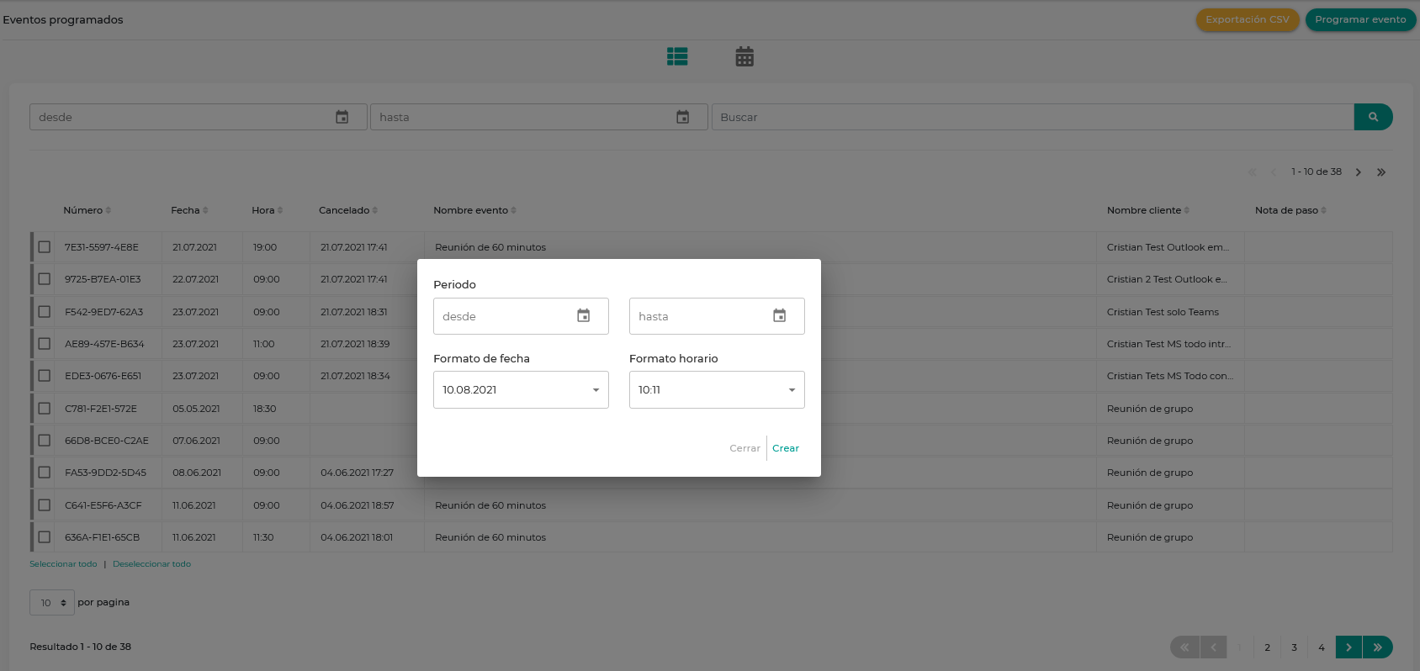
Task: Check the row C641-E5F6-A3CF
Action: click(45, 505)
